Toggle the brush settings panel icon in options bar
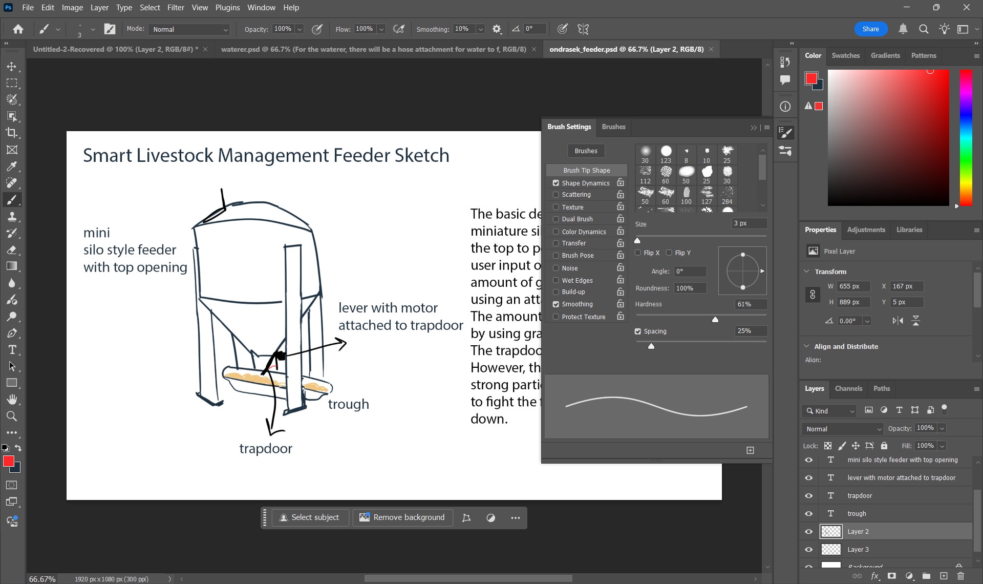Image resolution: width=983 pixels, height=584 pixels. pyautogui.click(x=110, y=29)
